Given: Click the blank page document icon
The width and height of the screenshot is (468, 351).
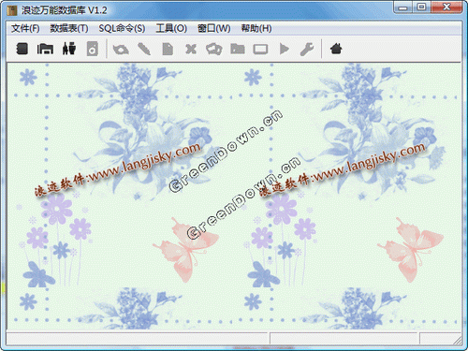Looking at the screenshot, I should coord(168,49).
